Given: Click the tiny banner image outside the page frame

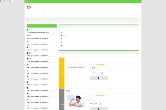Looking at the screenshot, I should (x=7, y=1).
